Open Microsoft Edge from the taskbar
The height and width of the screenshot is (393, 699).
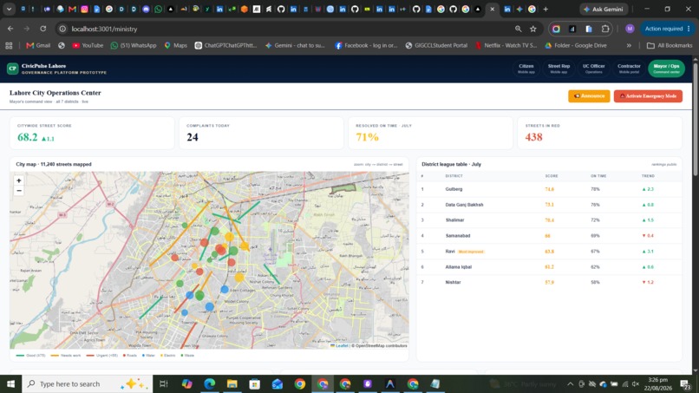pyautogui.click(x=210, y=383)
